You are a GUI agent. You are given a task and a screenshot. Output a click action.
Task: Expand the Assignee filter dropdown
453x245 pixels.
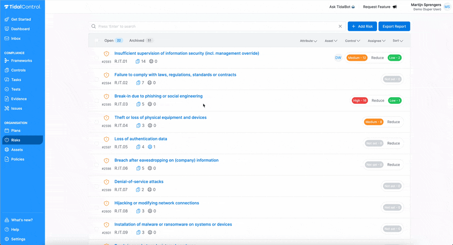tap(377, 41)
